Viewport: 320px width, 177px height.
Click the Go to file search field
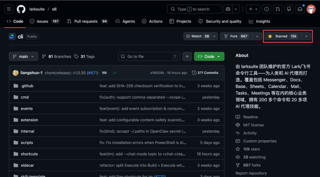point(149,57)
